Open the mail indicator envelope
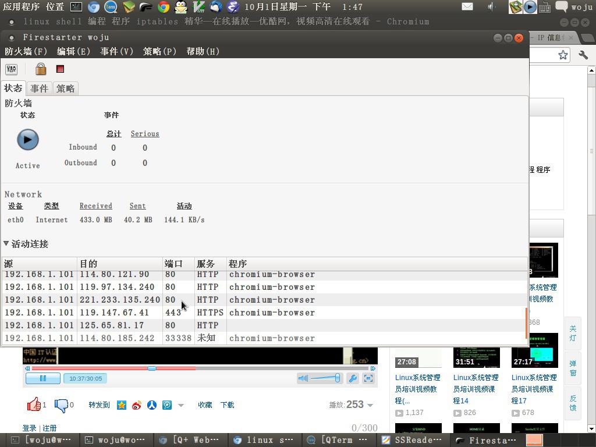The image size is (596, 447). pyautogui.click(x=467, y=6)
